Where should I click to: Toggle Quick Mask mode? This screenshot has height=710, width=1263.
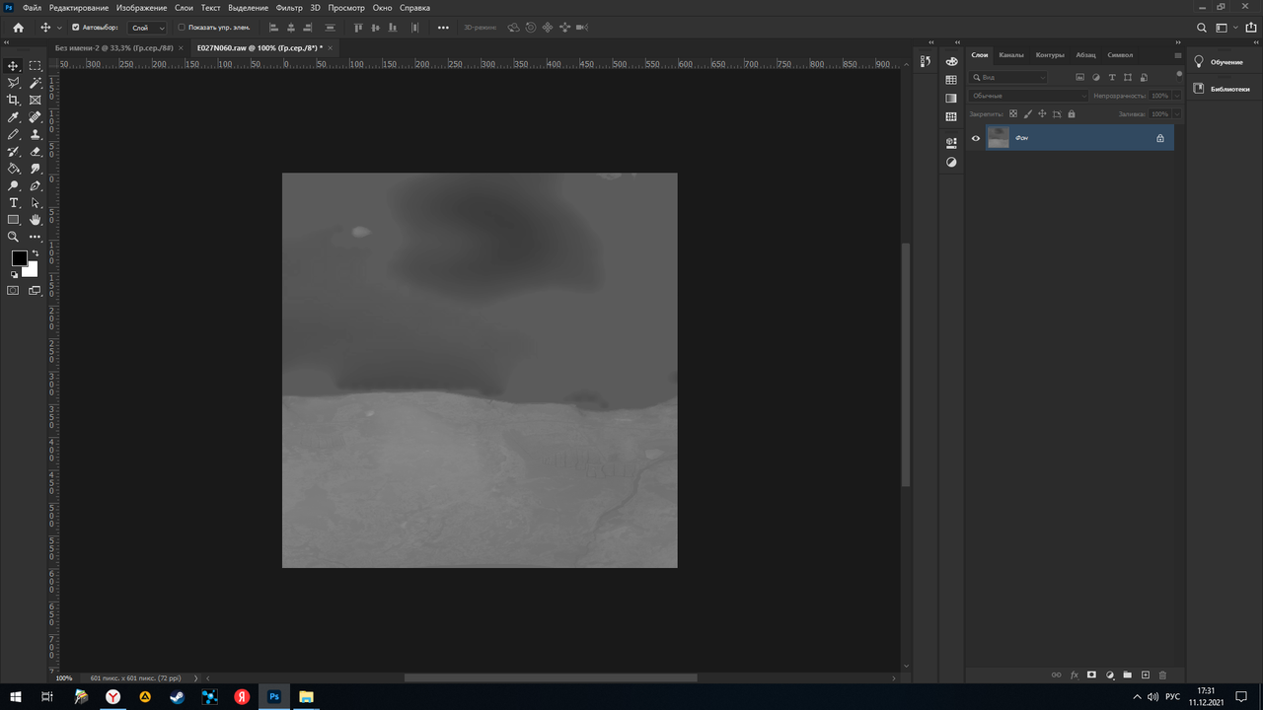click(14, 291)
